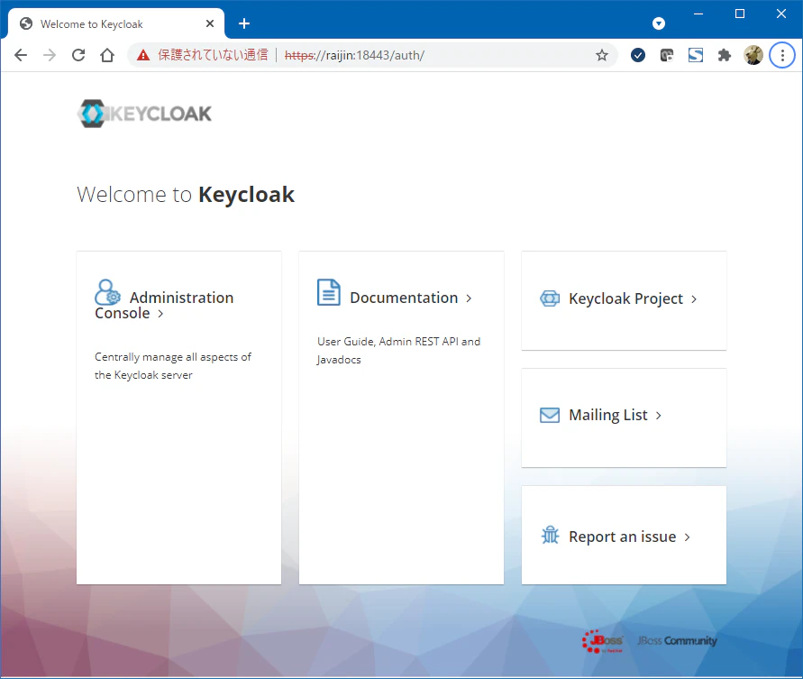The image size is (803, 679).
Task: Click the Keycloak logo
Action: click(x=144, y=114)
